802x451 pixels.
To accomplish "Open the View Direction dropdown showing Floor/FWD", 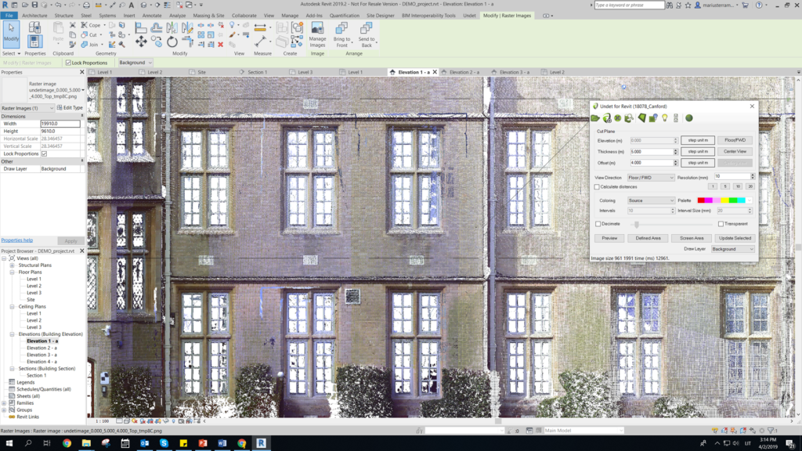I will (x=650, y=176).
